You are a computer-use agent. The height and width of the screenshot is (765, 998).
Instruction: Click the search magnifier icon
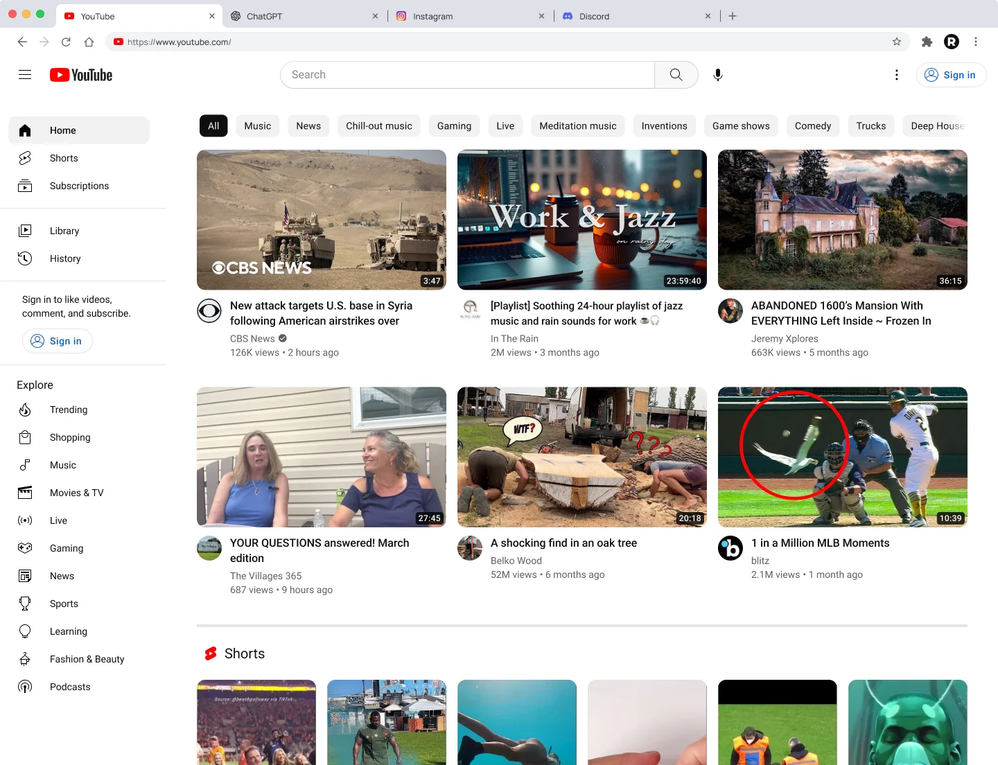676,74
